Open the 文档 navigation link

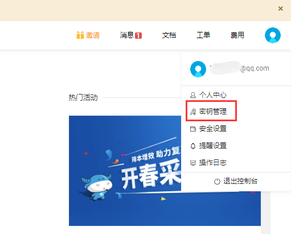coord(169,35)
